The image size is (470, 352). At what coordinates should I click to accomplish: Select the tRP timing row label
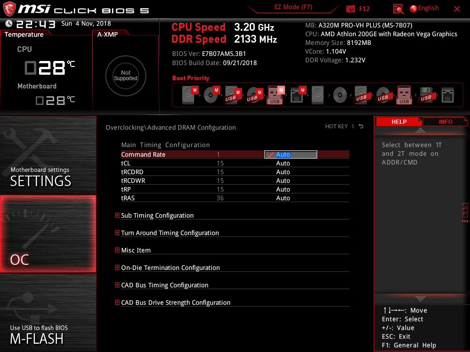click(x=126, y=189)
